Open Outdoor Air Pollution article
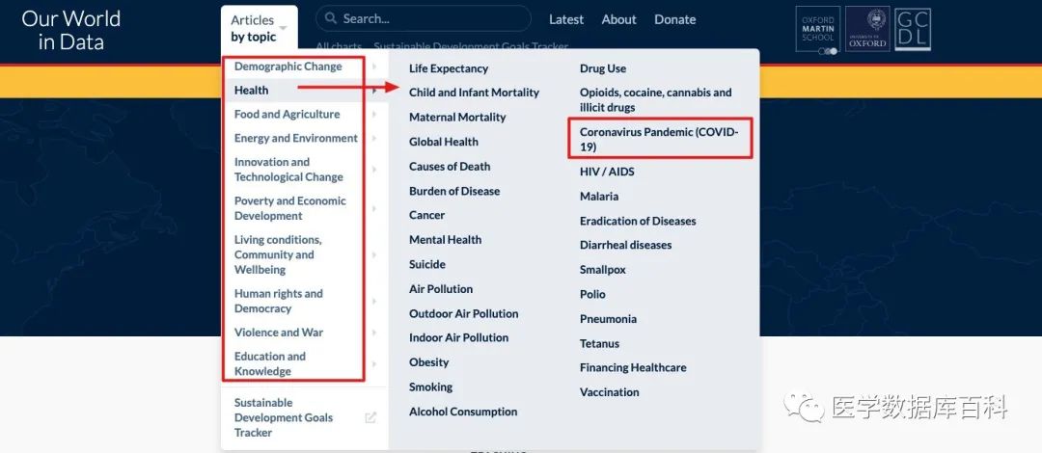 click(463, 313)
